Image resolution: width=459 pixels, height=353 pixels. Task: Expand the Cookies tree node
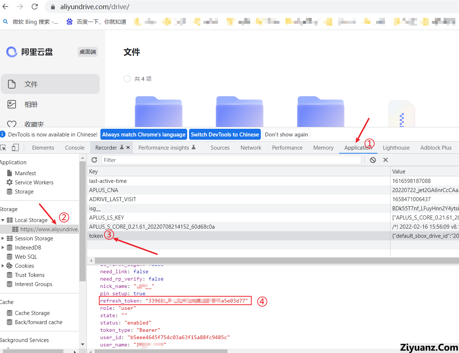pos(3,266)
